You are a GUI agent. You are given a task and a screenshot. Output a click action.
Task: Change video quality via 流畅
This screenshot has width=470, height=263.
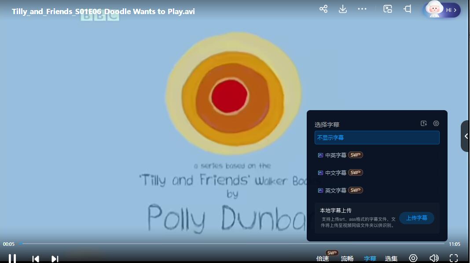coord(347,259)
